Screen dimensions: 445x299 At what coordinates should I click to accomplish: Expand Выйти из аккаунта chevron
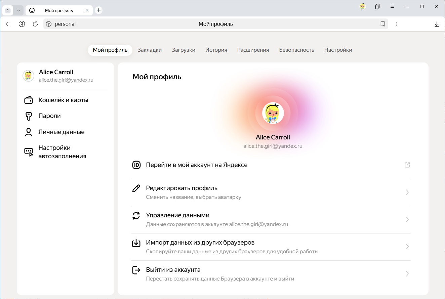click(x=407, y=274)
